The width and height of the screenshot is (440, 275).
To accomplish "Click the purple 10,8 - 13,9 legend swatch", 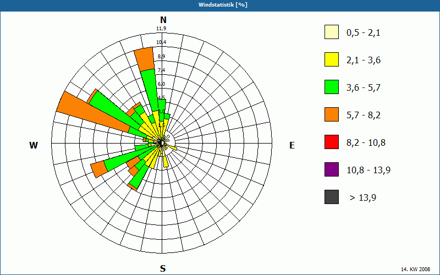I will click(x=332, y=169).
